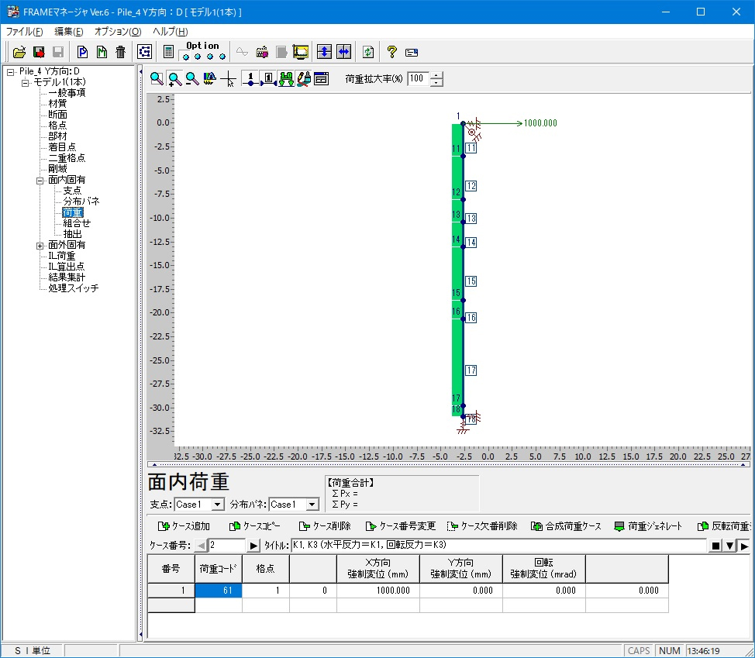755x658 pixels.
Task: Open the 編集(E) menu
Action: [x=69, y=31]
